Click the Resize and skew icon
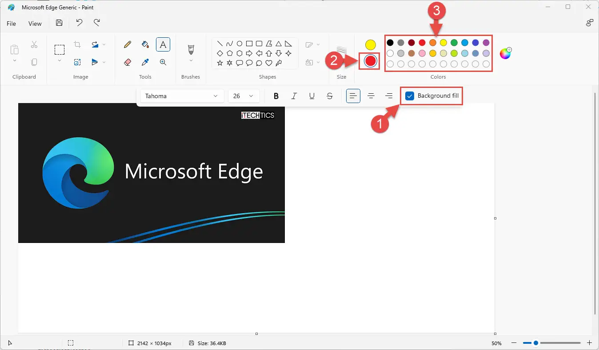This screenshot has width=599, height=350. pos(77,62)
